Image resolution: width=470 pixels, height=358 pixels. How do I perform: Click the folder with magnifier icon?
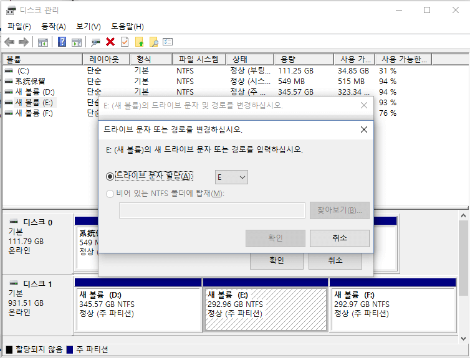pos(153,42)
